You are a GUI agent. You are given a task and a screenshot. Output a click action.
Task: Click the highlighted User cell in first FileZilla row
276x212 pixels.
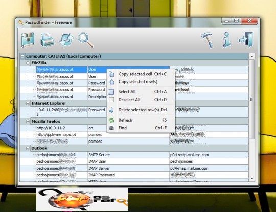pyautogui.click(x=97, y=69)
